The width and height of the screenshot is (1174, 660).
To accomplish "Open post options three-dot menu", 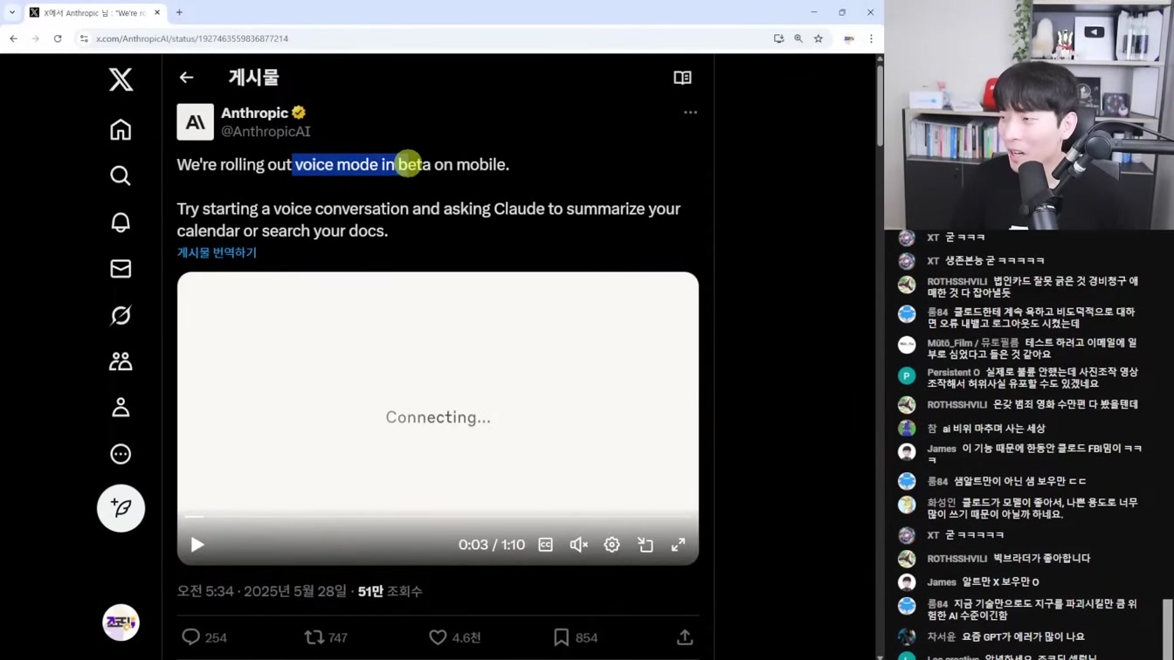I will click(x=690, y=113).
